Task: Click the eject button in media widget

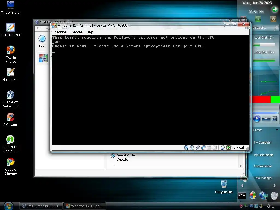Action: pos(275,119)
